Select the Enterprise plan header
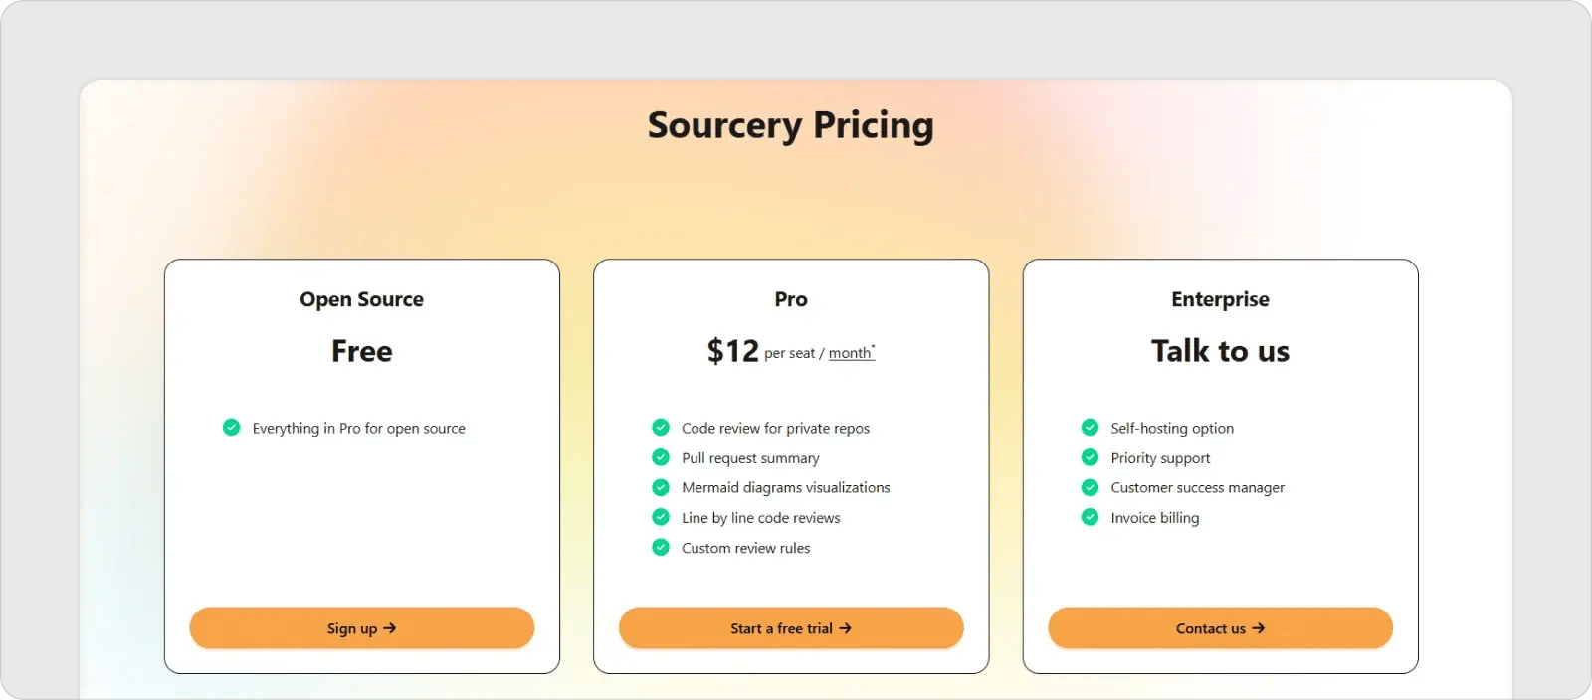Image resolution: width=1592 pixels, height=700 pixels. [x=1220, y=298]
